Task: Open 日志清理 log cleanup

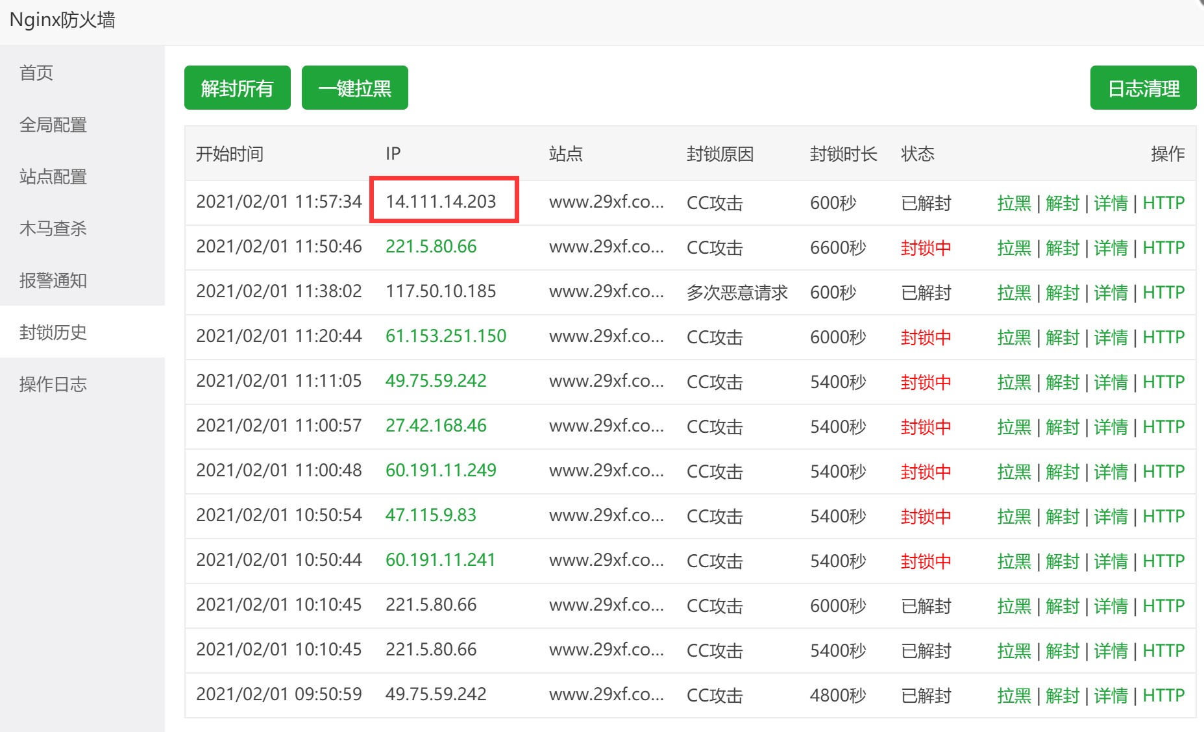Action: coord(1143,88)
